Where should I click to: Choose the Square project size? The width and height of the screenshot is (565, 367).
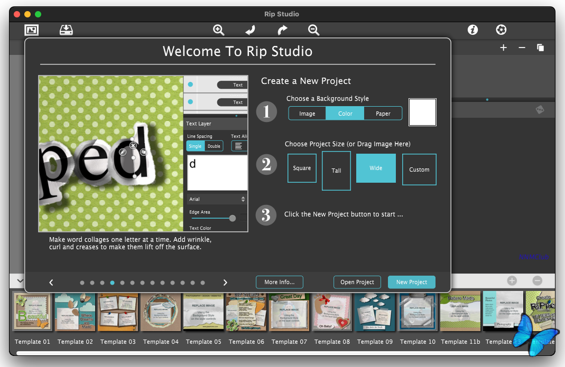point(302,168)
